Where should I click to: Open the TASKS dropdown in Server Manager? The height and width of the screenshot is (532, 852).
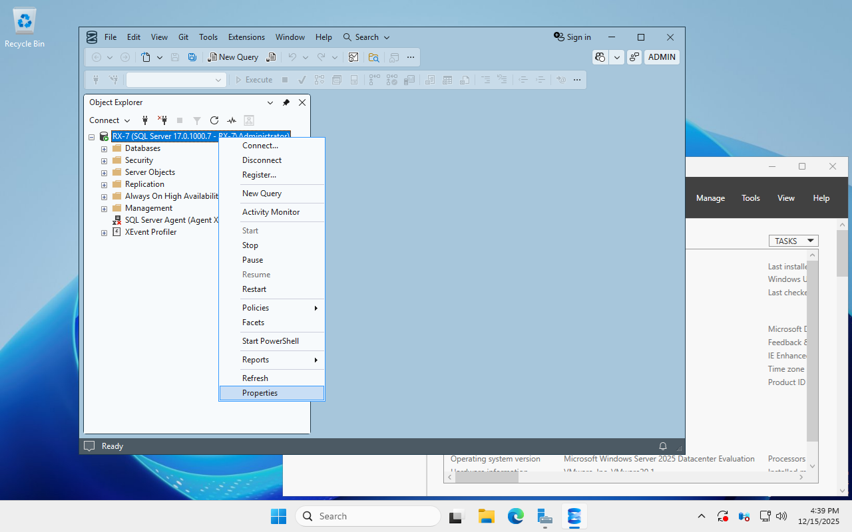point(793,241)
